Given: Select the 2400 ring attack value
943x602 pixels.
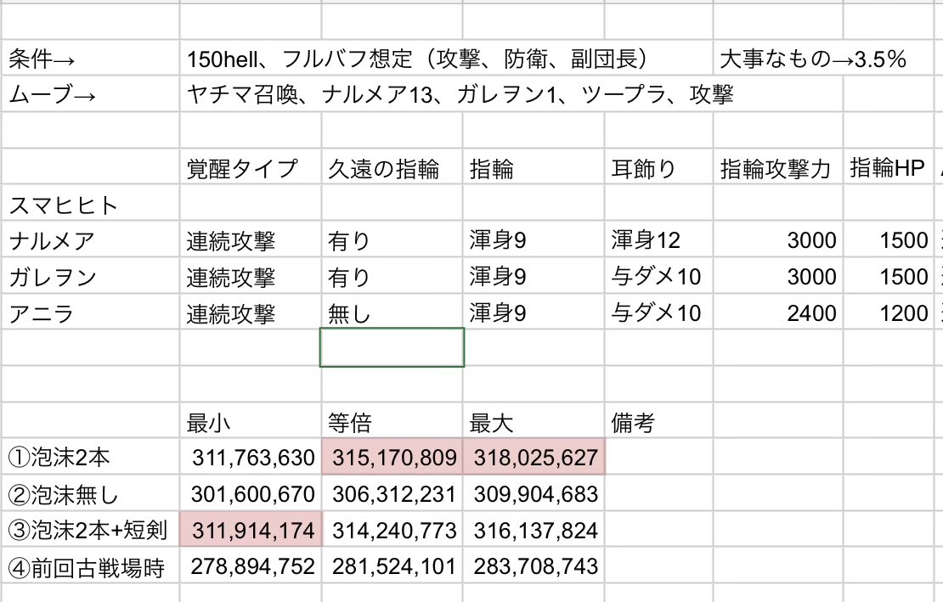Looking at the screenshot, I should point(811,313).
